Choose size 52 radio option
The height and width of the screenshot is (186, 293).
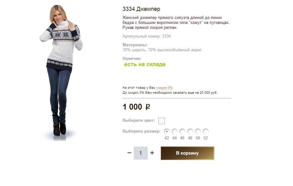point(206,132)
